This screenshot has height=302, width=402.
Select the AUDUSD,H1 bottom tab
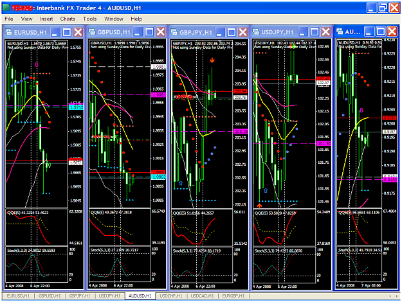(140, 296)
